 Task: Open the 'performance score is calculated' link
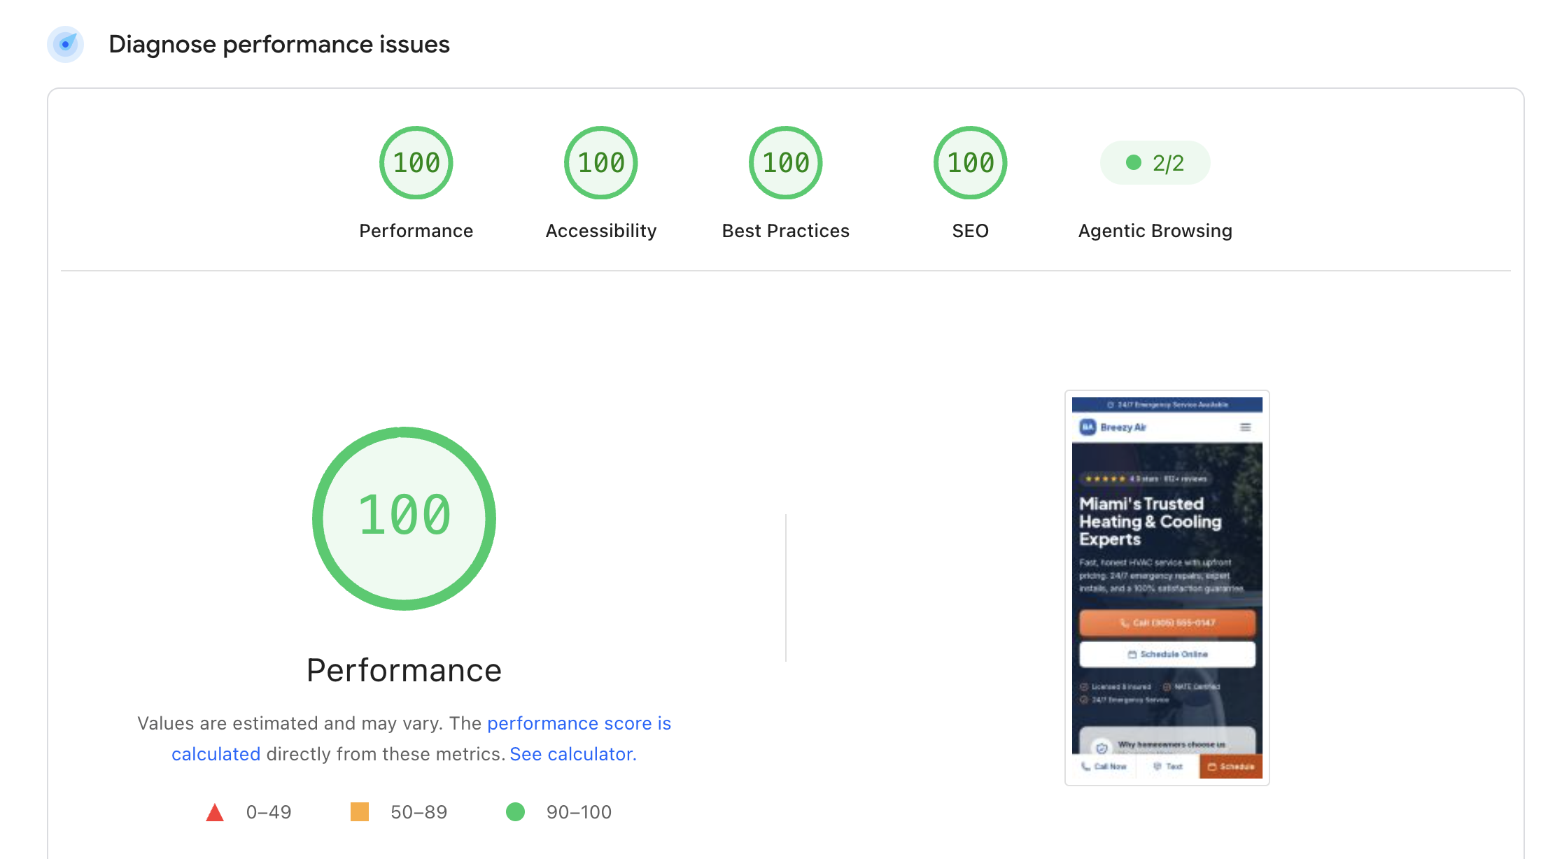tap(579, 723)
